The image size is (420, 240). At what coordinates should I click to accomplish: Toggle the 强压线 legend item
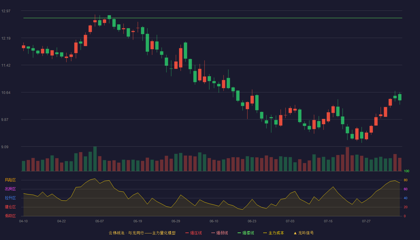tap(193, 233)
